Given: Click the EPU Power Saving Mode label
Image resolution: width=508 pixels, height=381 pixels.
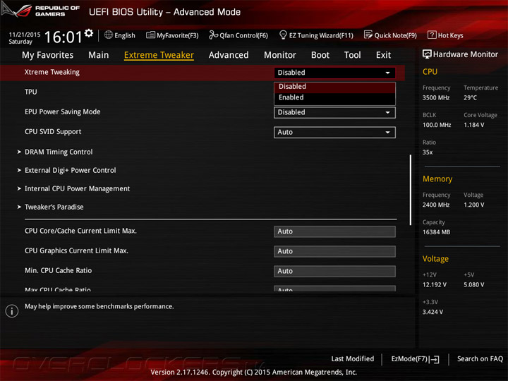Looking at the screenshot, I should click(x=63, y=112).
